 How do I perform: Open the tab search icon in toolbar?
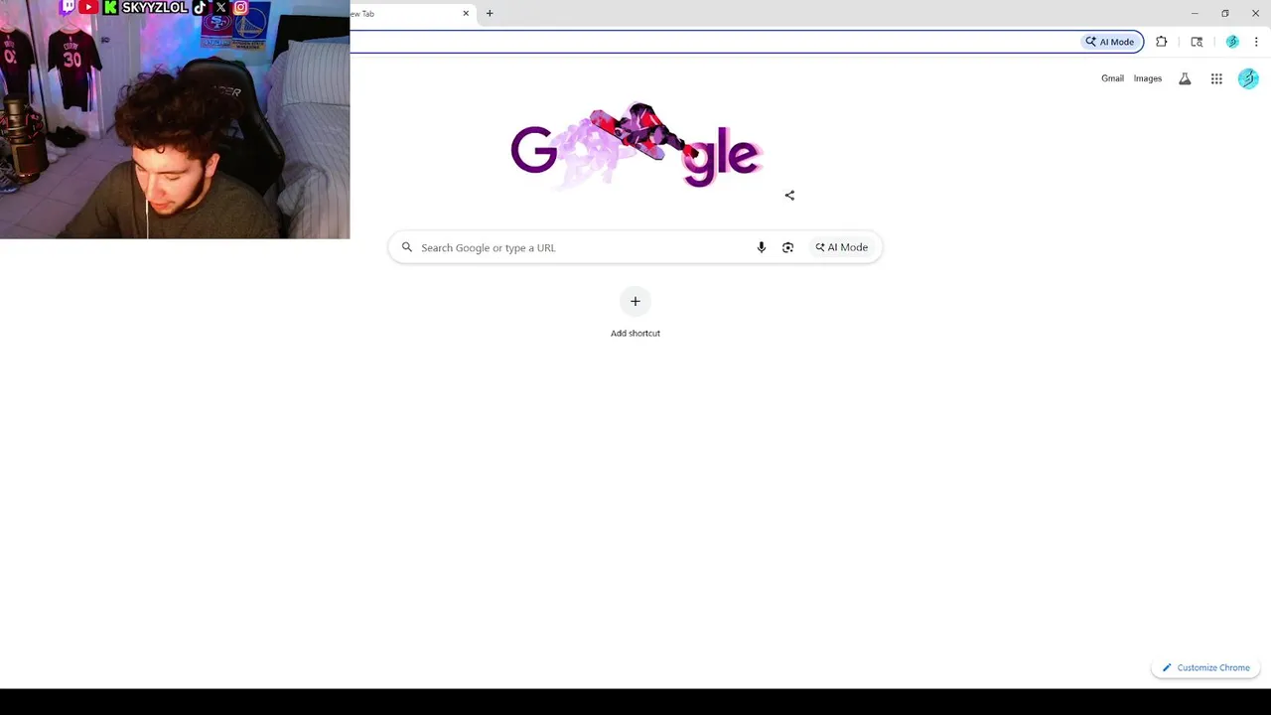[x=1197, y=42]
